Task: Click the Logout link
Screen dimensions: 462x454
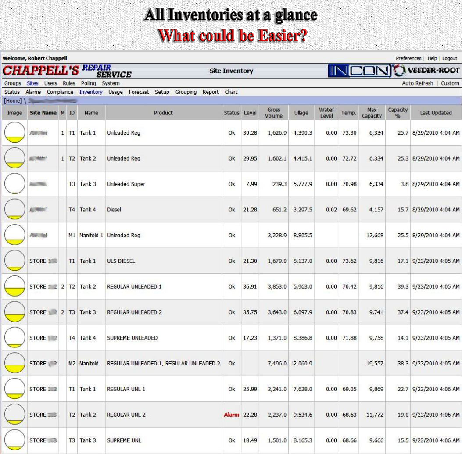Action: 450,58
